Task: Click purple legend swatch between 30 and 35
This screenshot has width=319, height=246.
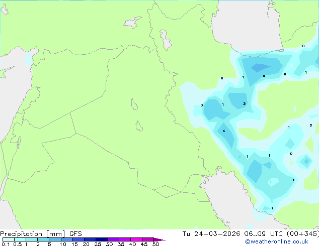Action: [x=113, y=239]
